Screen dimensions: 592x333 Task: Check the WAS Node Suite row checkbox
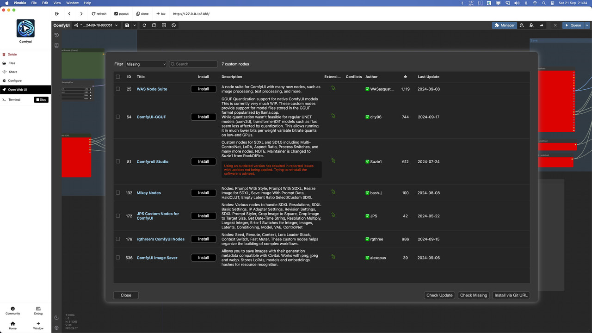click(x=118, y=89)
